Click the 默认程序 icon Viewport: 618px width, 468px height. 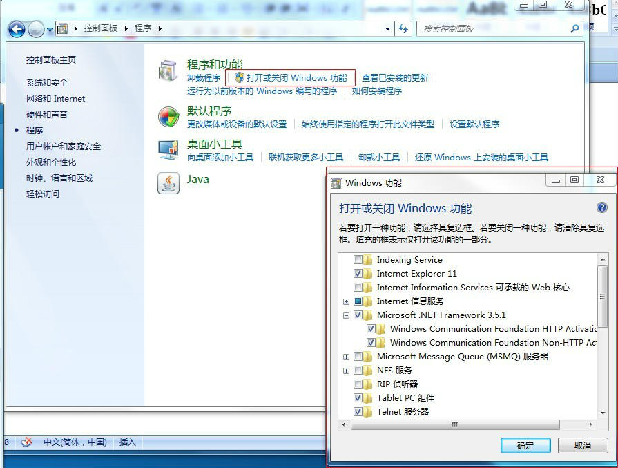point(168,117)
